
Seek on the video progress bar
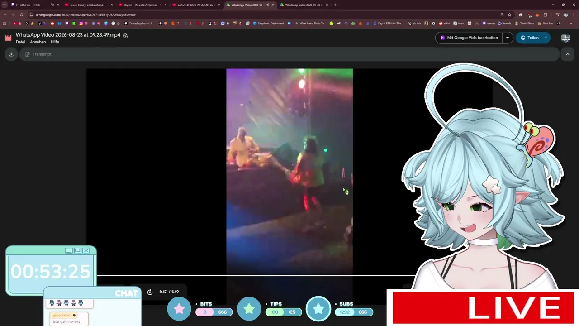point(256,275)
